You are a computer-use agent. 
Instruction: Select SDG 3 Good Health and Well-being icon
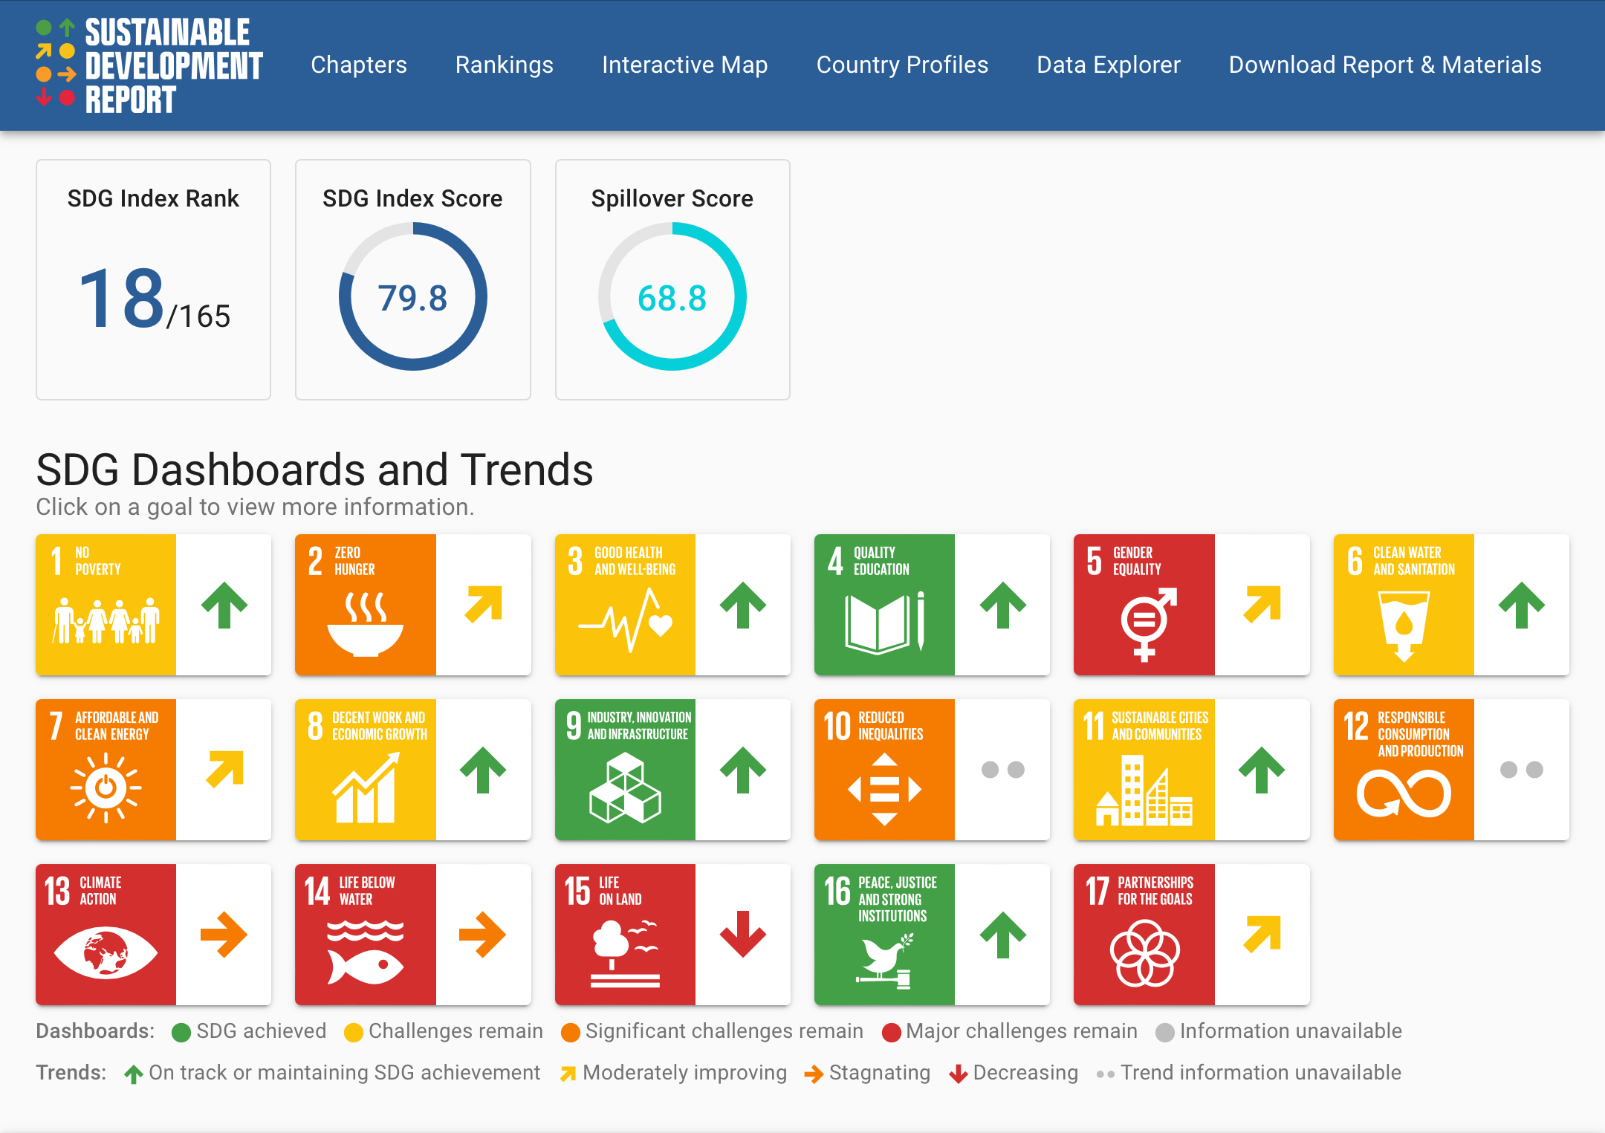coord(625,605)
